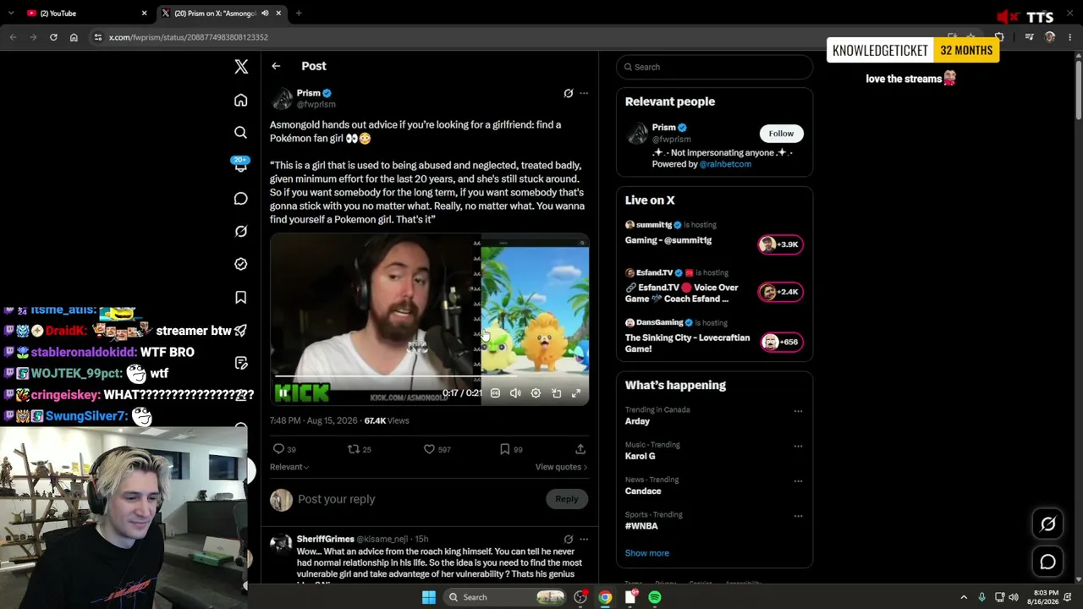Click the reply count icon showing 39
This screenshot has width=1083, height=609.
coord(278,449)
